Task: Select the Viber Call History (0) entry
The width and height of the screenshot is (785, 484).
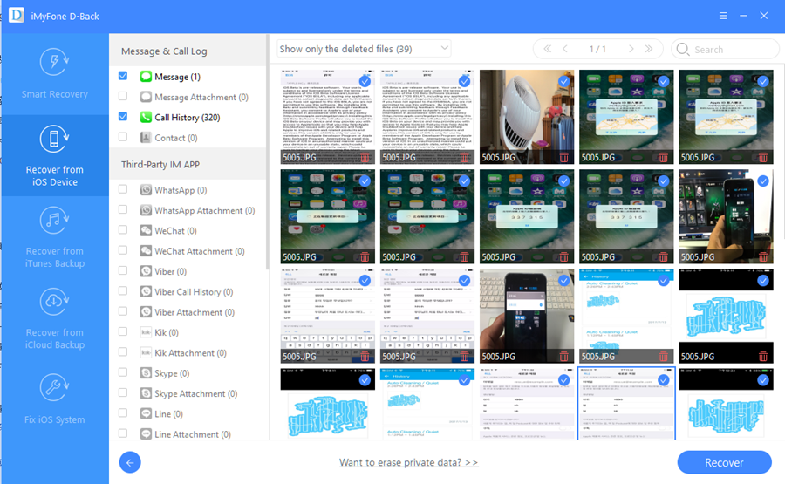Action: click(194, 292)
